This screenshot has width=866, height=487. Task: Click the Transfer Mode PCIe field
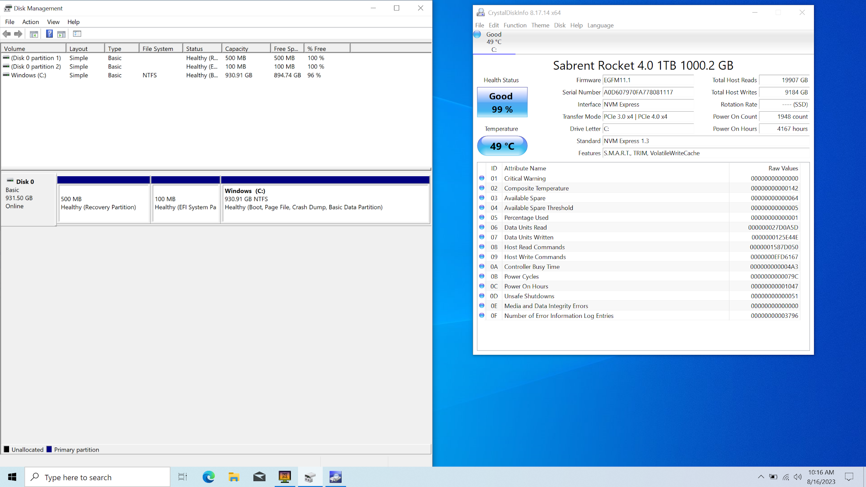click(648, 117)
